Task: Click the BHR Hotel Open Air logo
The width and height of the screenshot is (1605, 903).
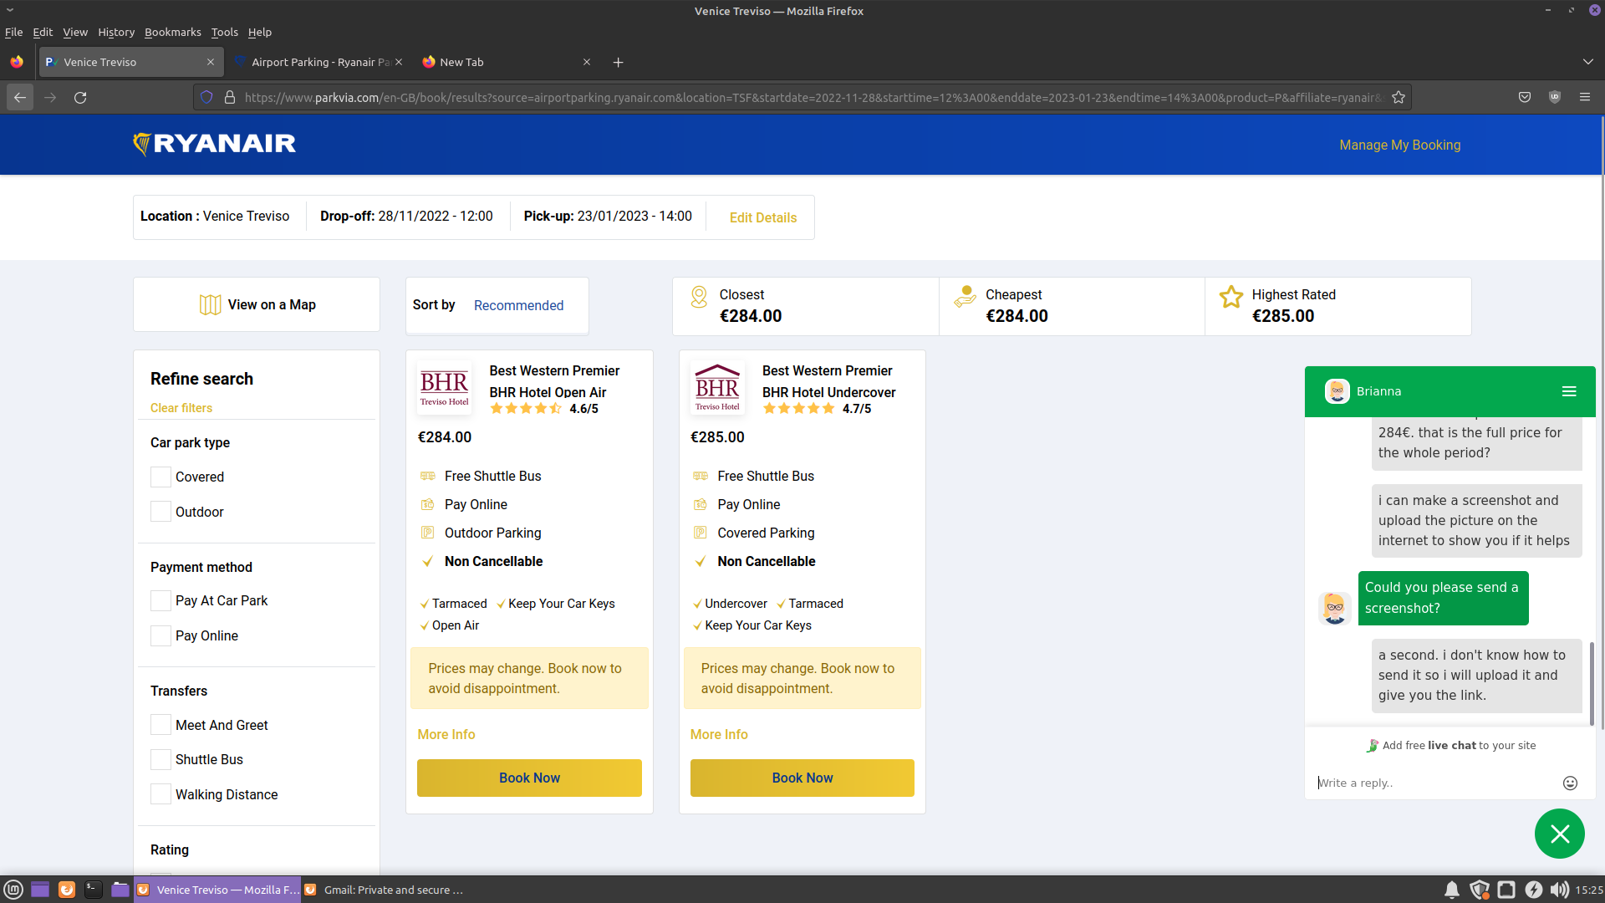Action: click(x=444, y=388)
